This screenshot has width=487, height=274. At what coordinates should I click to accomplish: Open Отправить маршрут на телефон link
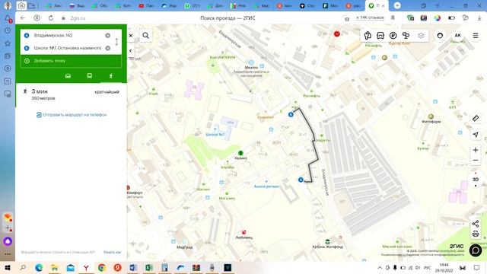click(72, 115)
